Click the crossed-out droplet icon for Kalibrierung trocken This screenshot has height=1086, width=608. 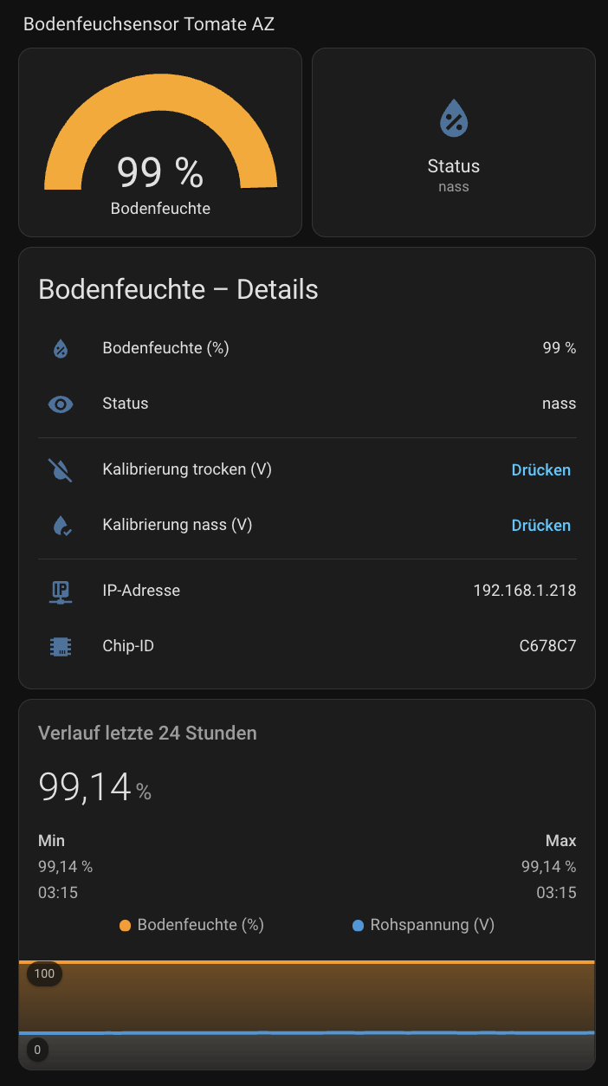tap(61, 470)
